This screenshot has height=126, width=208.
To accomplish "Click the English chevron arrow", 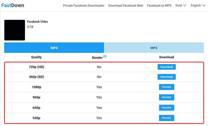I will [x=204, y=5].
